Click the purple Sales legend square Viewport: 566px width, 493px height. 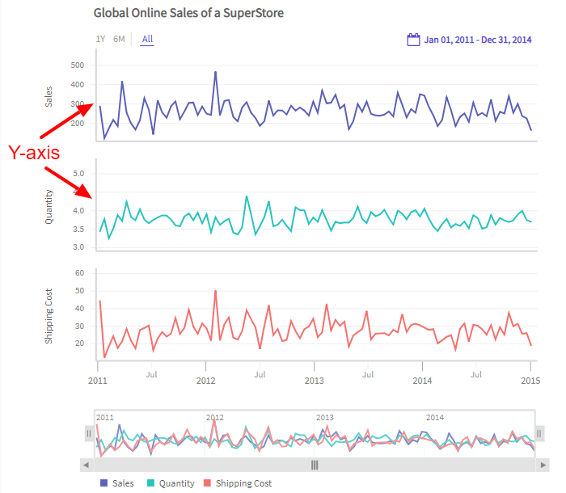103,483
